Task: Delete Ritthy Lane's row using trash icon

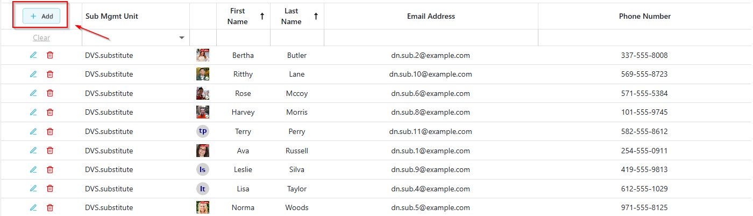Action: tap(50, 74)
